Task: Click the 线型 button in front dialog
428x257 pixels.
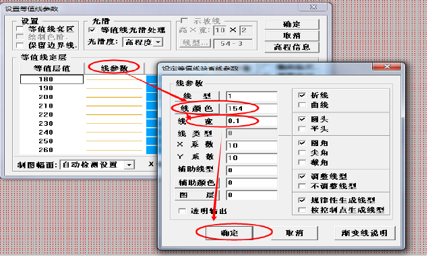Action: (x=197, y=96)
